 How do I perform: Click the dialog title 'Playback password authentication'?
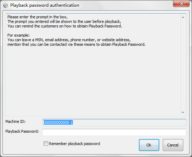click(x=45, y=5)
